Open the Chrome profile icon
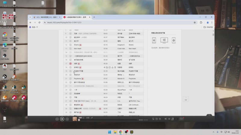Screen dimensions: 241x135 click(208, 22)
